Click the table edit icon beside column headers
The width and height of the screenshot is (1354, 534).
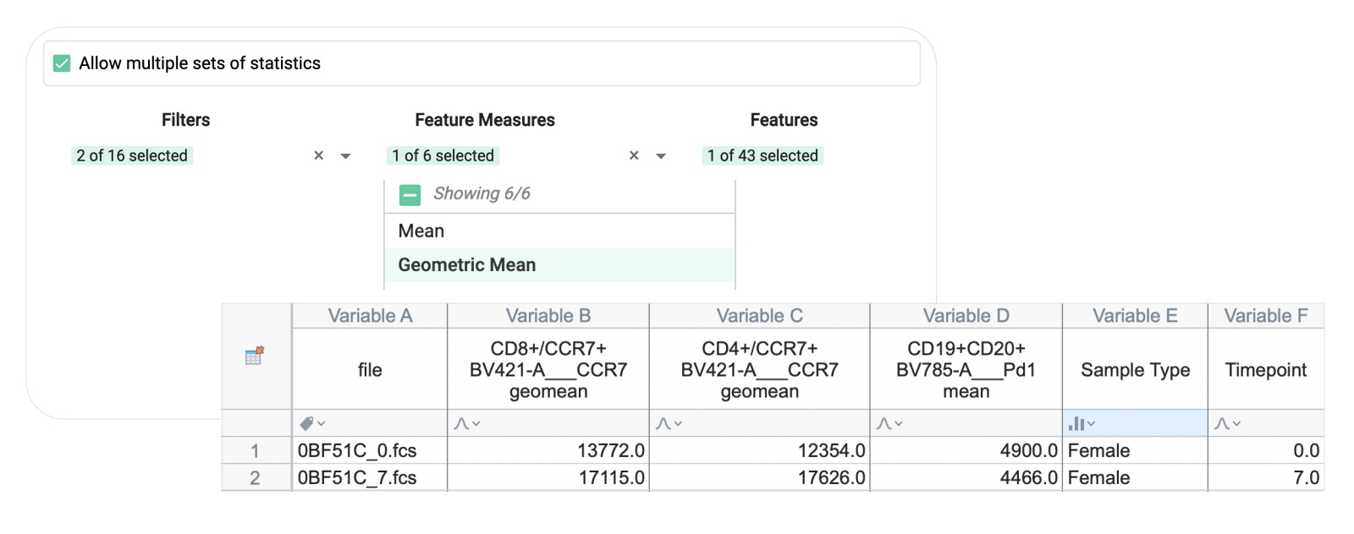click(x=254, y=356)
